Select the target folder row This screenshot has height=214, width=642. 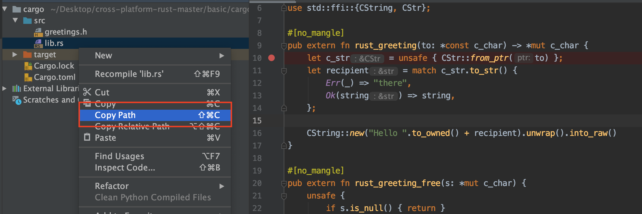click(x=45, y=55)
